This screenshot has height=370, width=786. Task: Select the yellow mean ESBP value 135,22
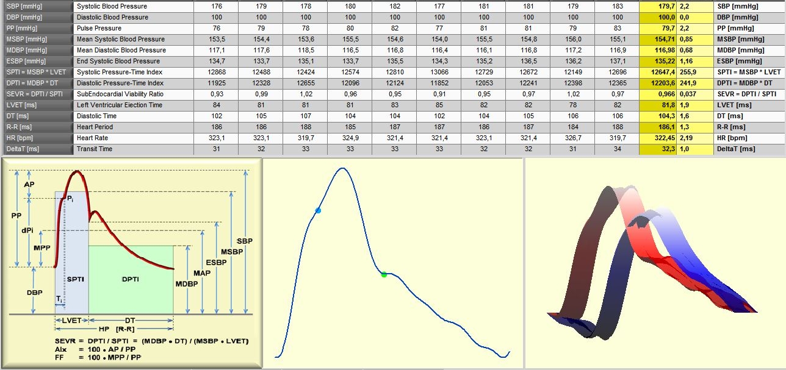click(658, 61)
